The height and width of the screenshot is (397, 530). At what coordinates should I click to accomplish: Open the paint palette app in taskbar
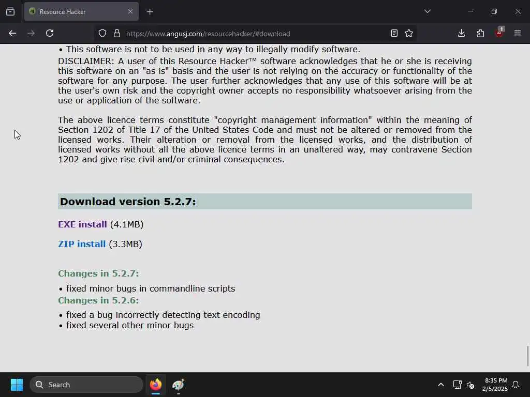pyautogui.click(x=178, y=385)
